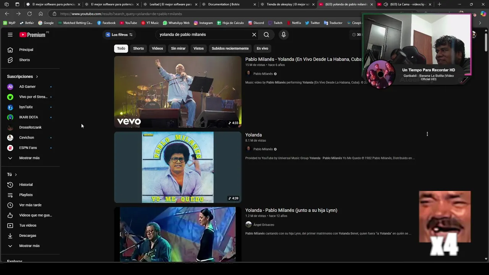Open the Facebook bookmark
The image size is (489, 275).
click(x=106, y=23)
